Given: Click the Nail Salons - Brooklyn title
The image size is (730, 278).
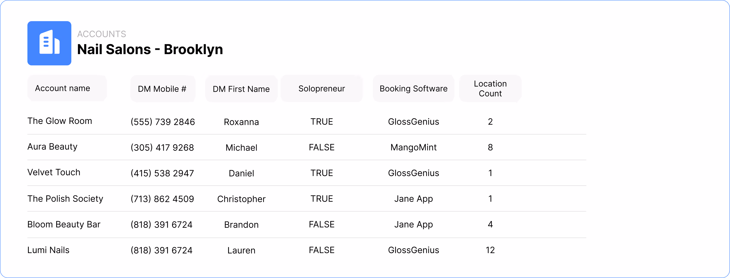Looking at the screenshot, I should 150,50.
